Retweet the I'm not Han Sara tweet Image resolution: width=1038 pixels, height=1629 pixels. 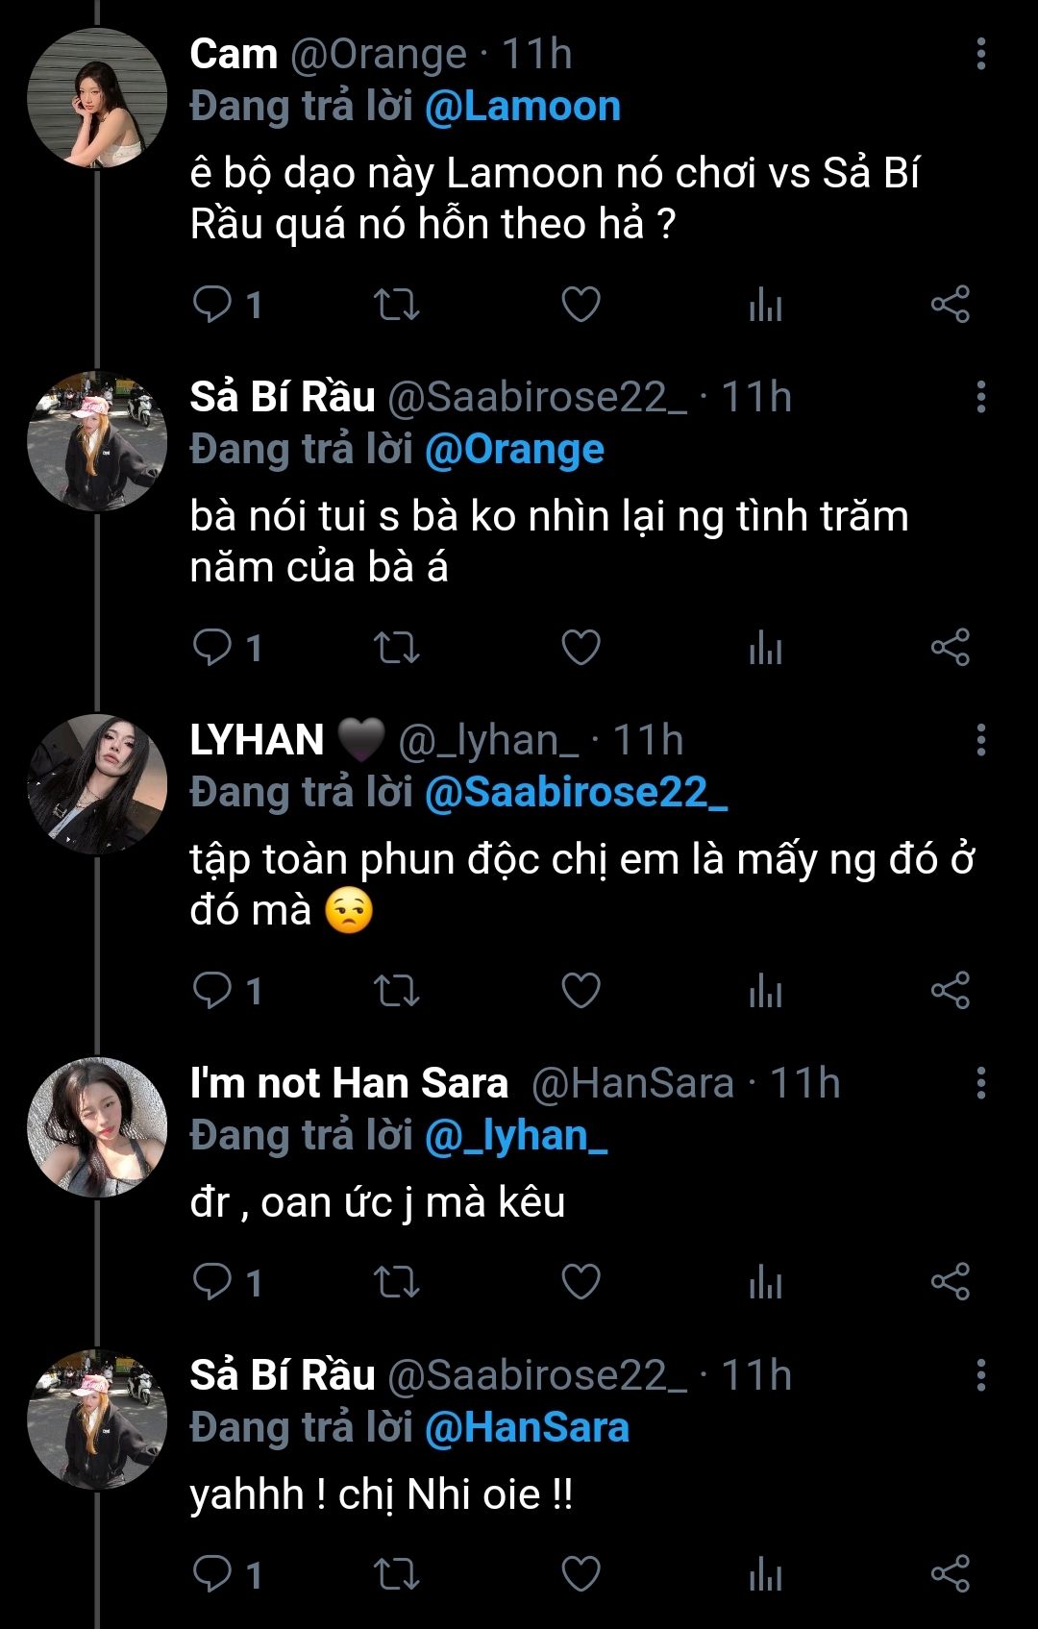[396, 1282]
